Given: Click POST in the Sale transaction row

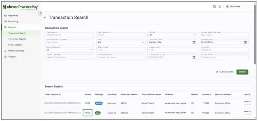Looking at the screenshot, I should [87, 113].
